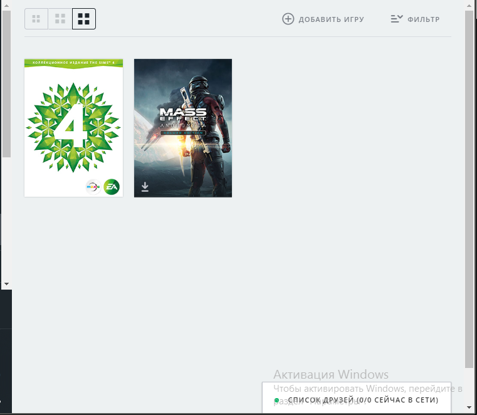Viewport: 477px width, 415px height.
Task: Open the ФИЛЬТР filter panel
Action: (x=415, y=19)
